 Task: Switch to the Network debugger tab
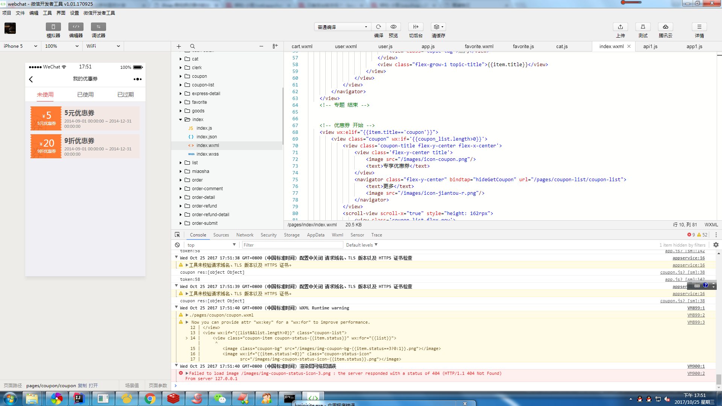(244, 235)
